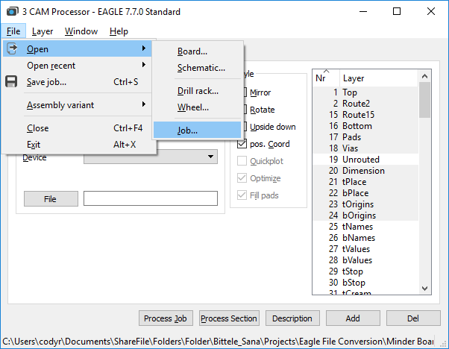Image resolution: width=449 pixels, height=349 pixels.
Task: Uncheck the pos. Coord checkbox
Action: click(x=242, y=144)
